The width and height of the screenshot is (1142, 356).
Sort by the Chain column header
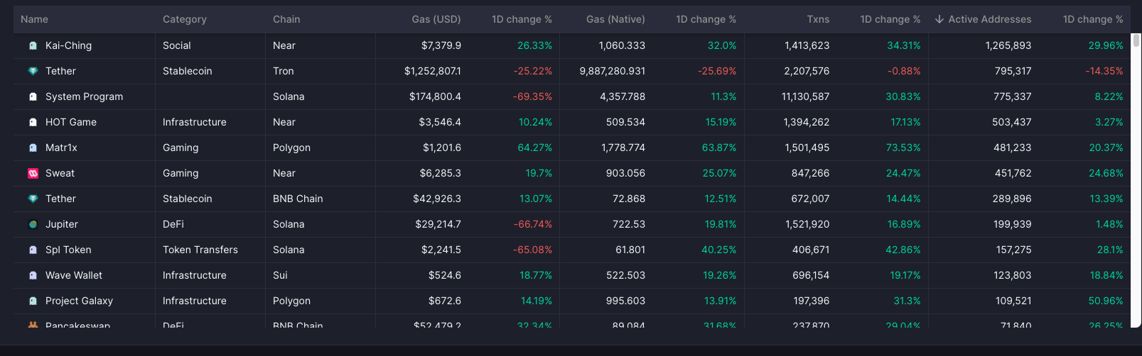(x=286, y=19)
